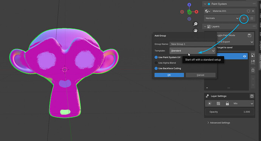Click the red X axis gizmo
Screen dimensions: 261x141
[x=197, y=12]
